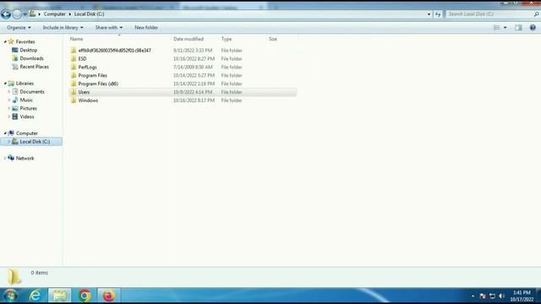Click the Windows folder icon

[74, 100]
